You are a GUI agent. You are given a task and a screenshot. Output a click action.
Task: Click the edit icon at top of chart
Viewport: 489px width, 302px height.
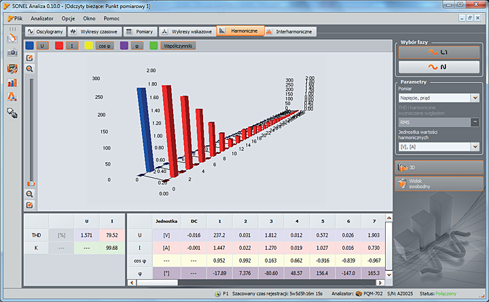tap(30, 58)
